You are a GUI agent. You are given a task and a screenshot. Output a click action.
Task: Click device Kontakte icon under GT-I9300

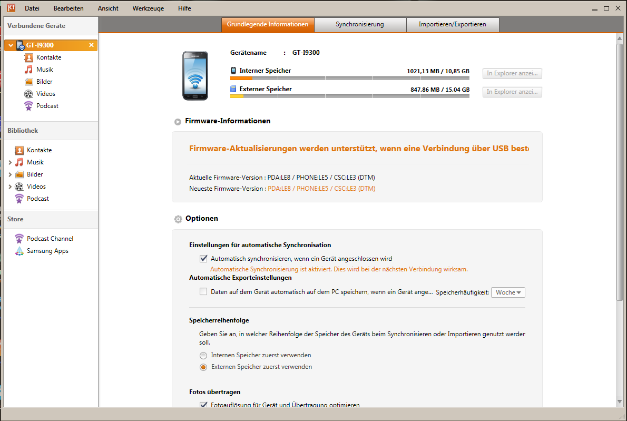[x=28, y=57]
